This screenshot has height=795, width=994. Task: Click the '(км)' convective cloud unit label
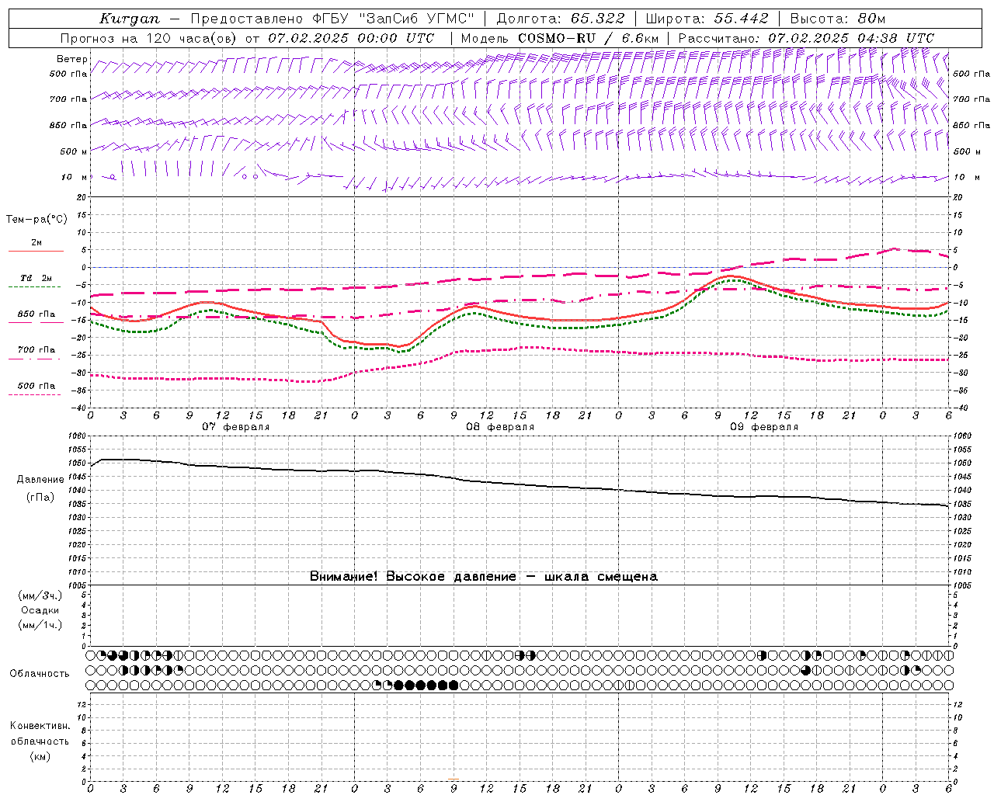[x=40, y=756]
